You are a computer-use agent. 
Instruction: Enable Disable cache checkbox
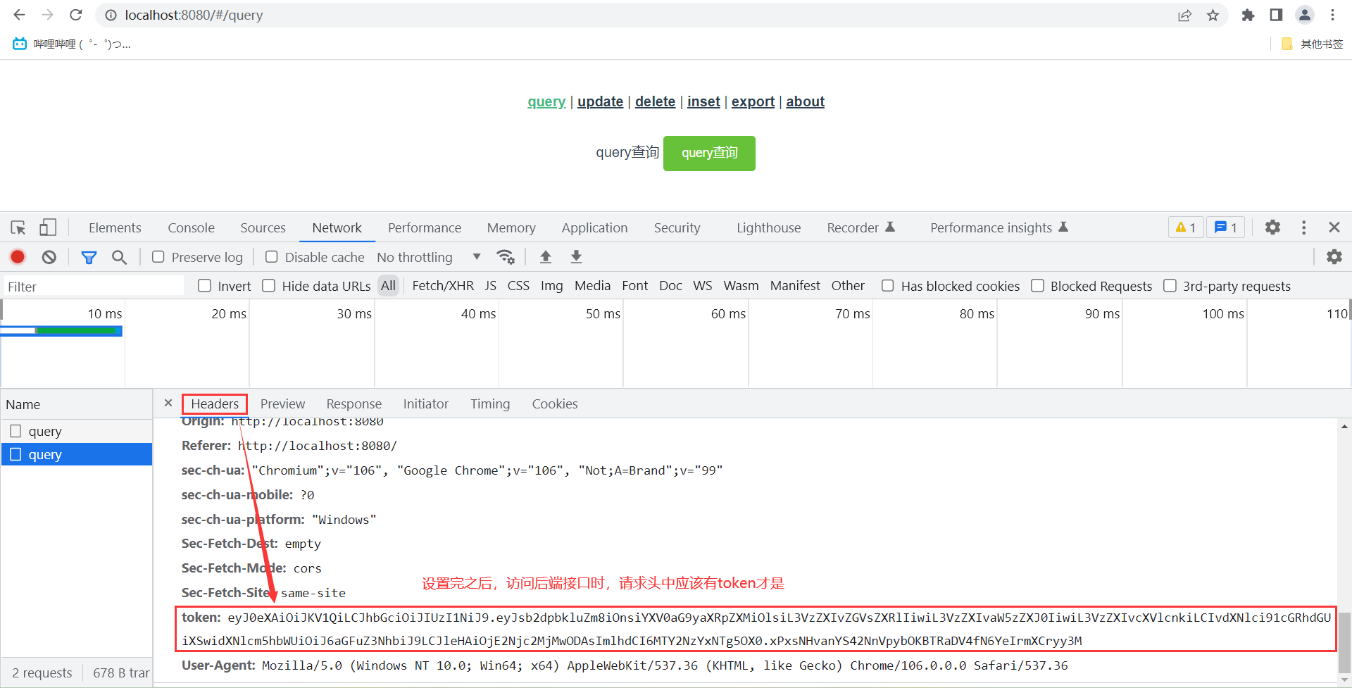tap(272, 257)
